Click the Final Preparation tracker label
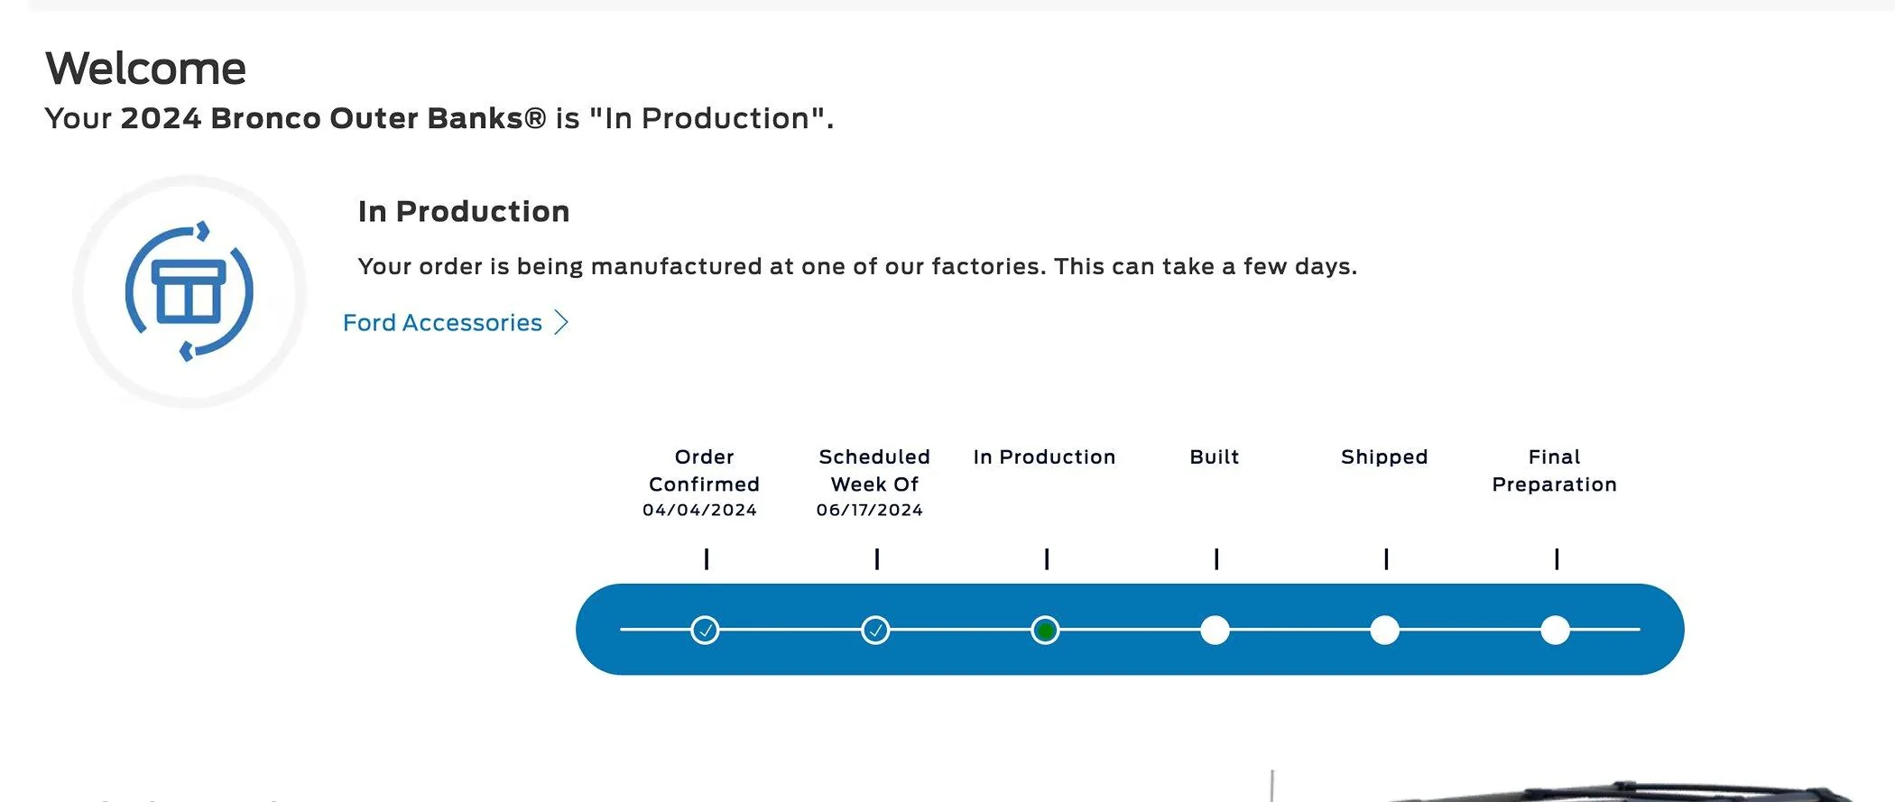Viewport: 1895px width, 802px height. point(1554,470)
